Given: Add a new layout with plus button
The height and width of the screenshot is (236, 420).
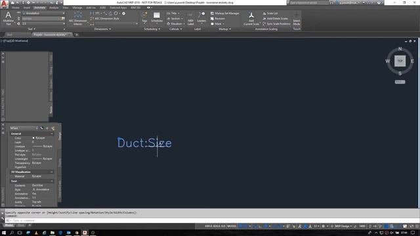Looking at the screenshot, I should (30, 226).
